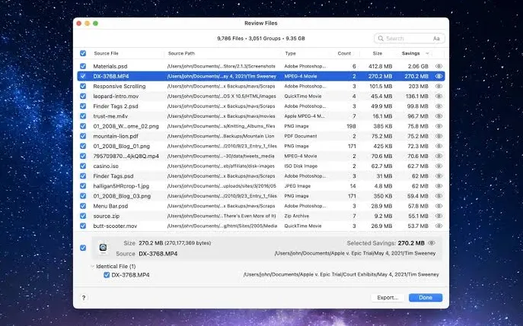Click the JPEG Image type cell
The image size is (523, 326).
(297, 186)
